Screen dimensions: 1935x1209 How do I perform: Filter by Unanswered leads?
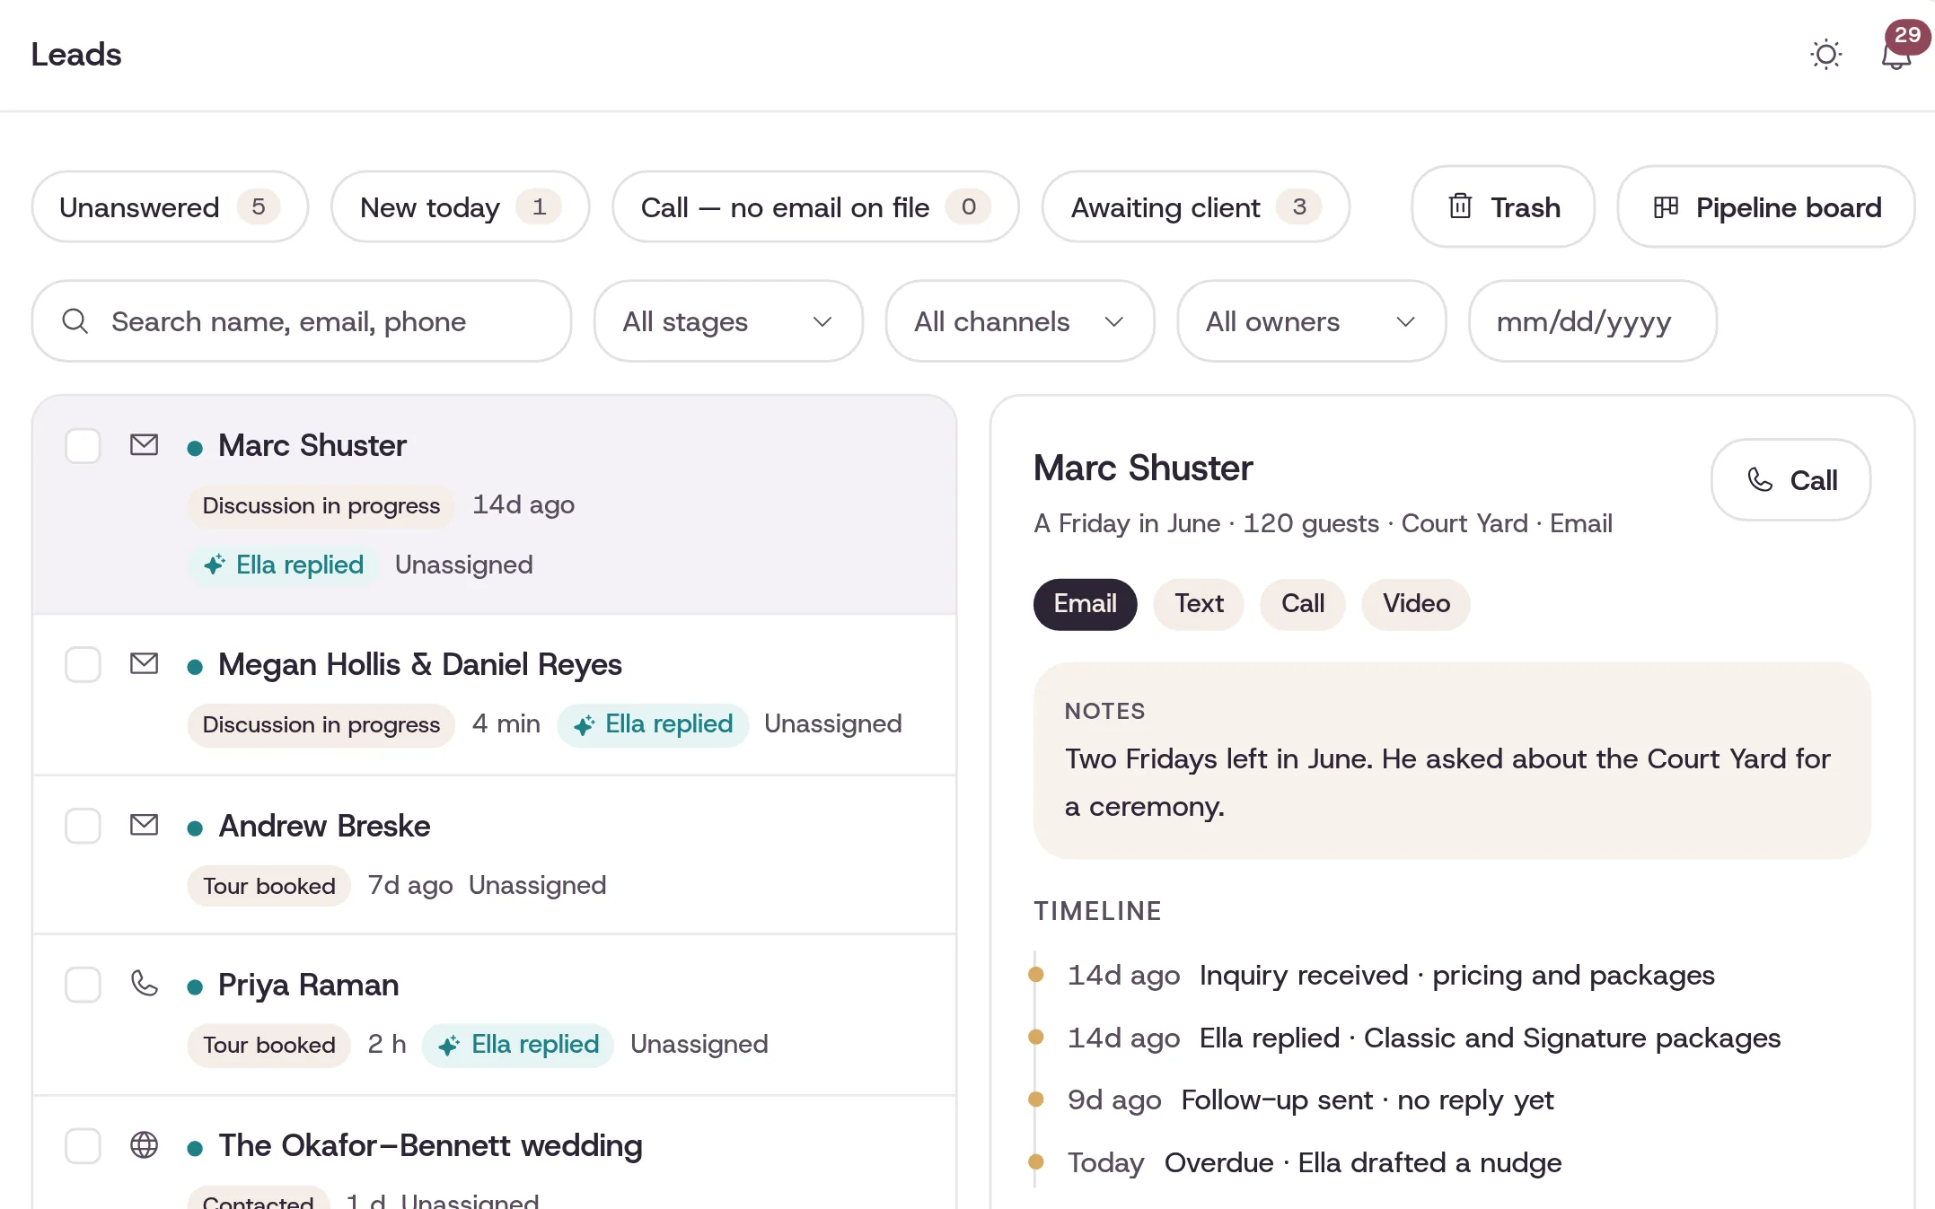(170, 206)
